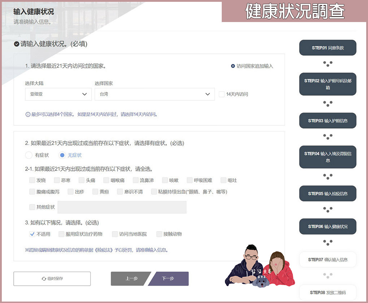
Task: Tick the 其他症状 checkbox
Action: pyautogui.click(x=32, y=207)
